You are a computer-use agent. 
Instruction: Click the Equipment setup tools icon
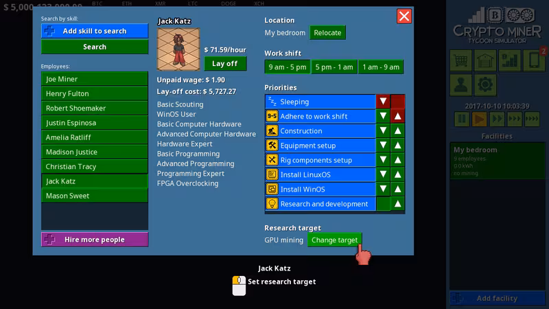[272, 146]
